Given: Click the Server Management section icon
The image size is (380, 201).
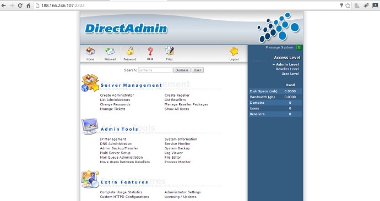Looking at the screenshot, I should (90, 83).
